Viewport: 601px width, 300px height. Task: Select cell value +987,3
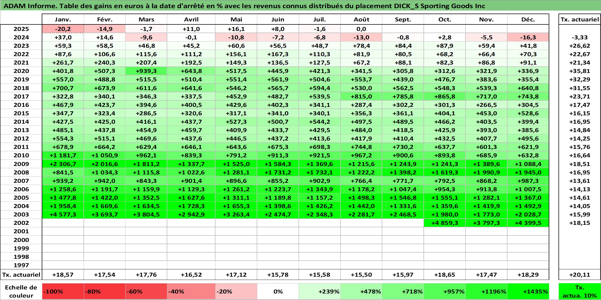528,181
